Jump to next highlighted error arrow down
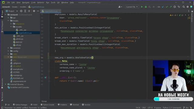 pos(189,15)
